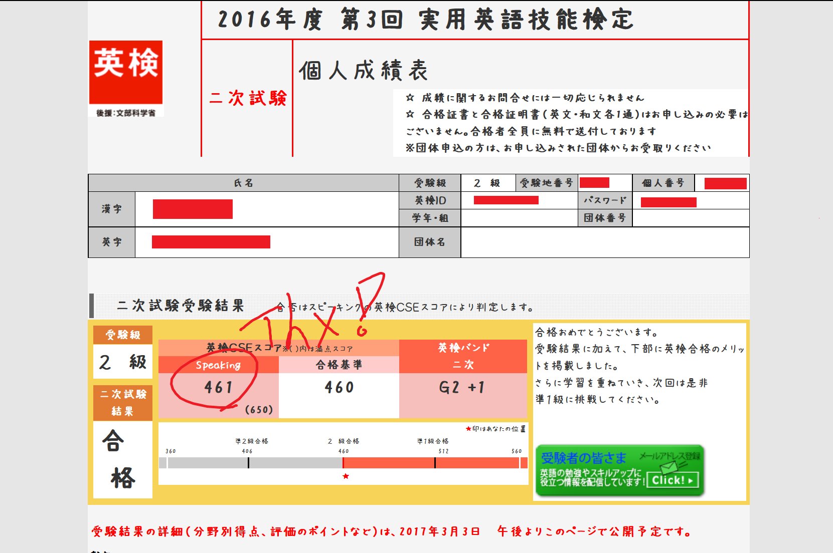
Task: Click the Click! button on the green banner
Action: tap(672, 480)
